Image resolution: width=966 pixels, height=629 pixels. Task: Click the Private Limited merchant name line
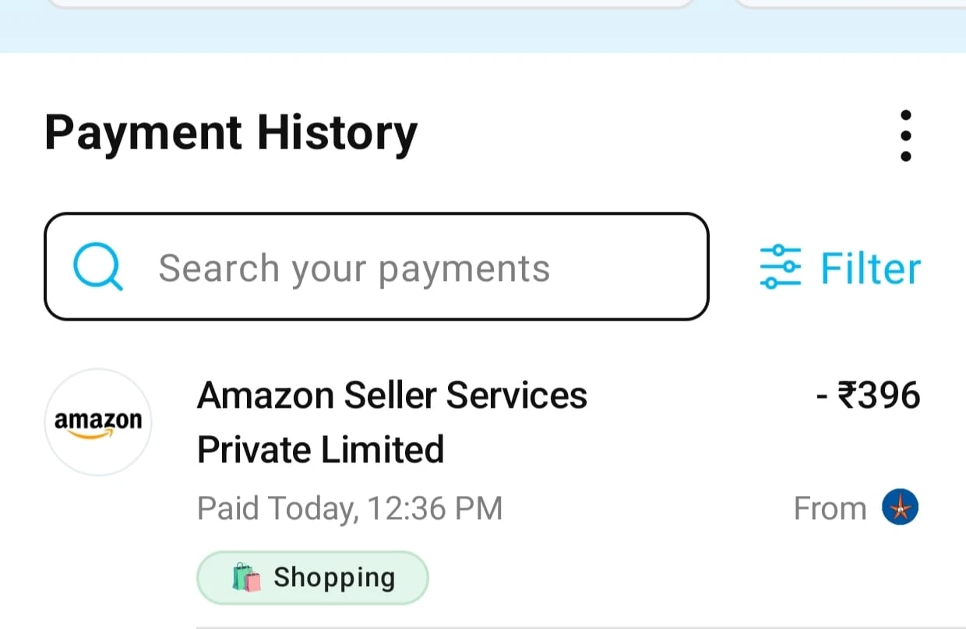coord(320,450)
